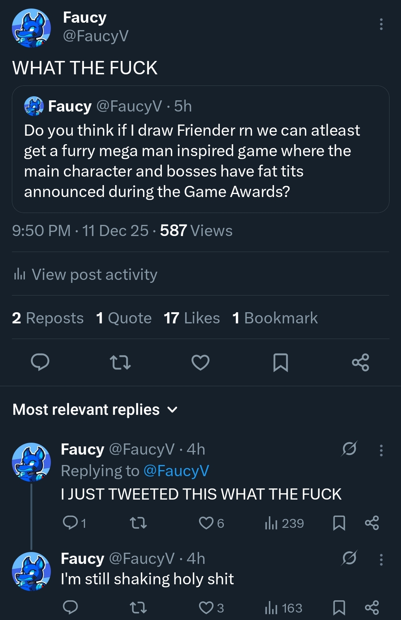Repost the 'still shaking' reply
The image size is (401, 620).
click(x=138, y=608)
